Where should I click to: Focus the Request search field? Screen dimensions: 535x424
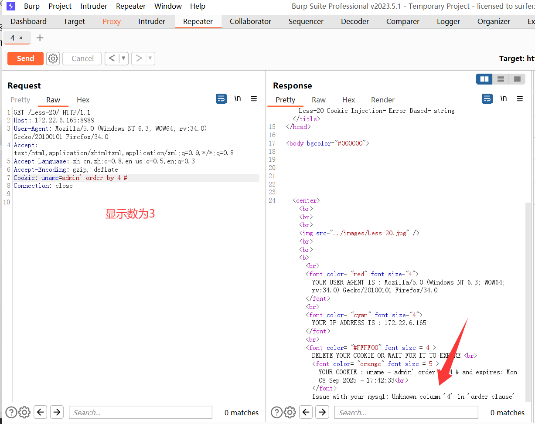click(140, 412)
